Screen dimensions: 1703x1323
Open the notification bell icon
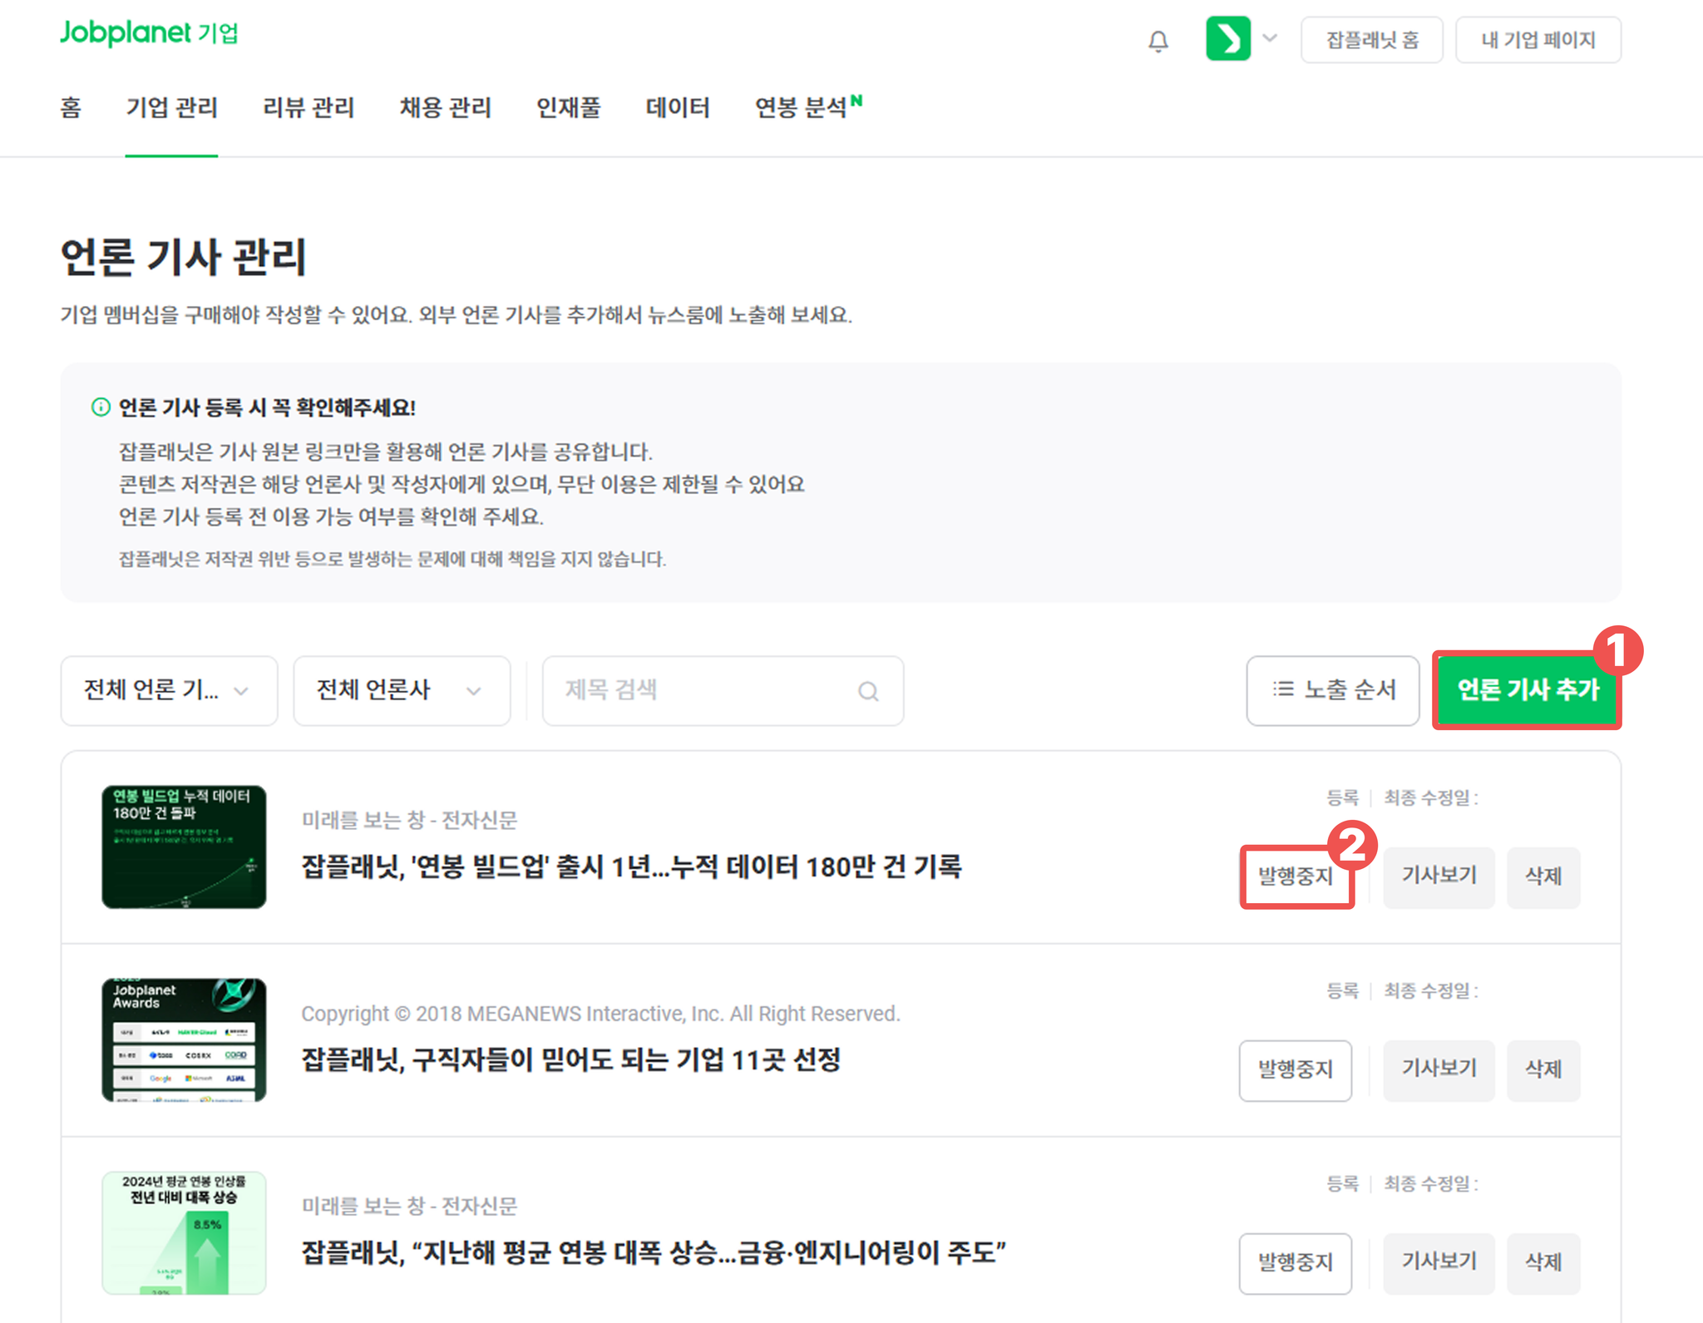click(x=1158, y=41)
